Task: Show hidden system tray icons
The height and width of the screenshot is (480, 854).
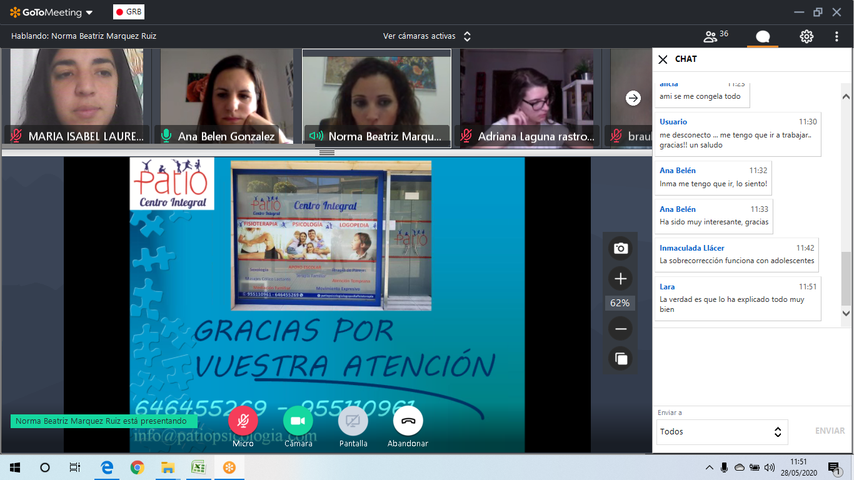Action: 710,467
